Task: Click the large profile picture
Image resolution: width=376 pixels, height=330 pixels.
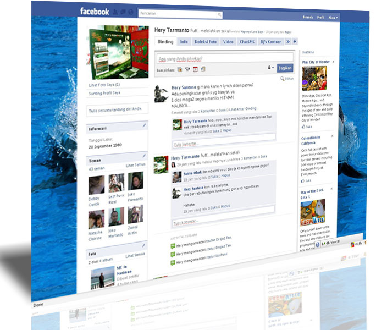Action: tap(118, 52)
